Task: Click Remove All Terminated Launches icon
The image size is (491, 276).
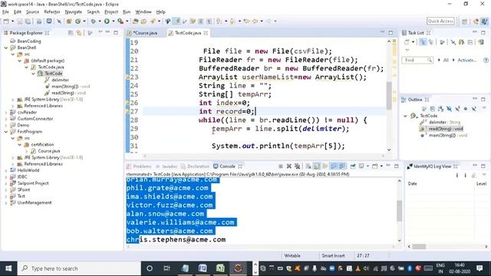Action: pyautogui.click(x=297, y=166)
